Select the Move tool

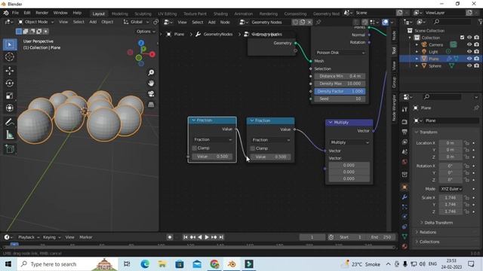point(10,71)
